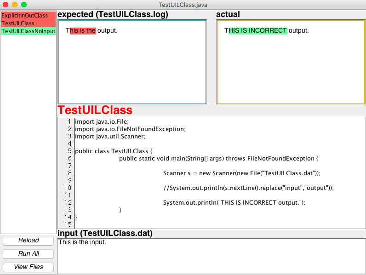Click line number 1 in the gutter

click(69, 122)
